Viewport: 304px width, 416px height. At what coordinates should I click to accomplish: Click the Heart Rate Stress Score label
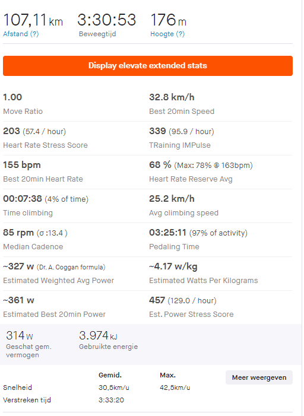[x=45, y=145]
